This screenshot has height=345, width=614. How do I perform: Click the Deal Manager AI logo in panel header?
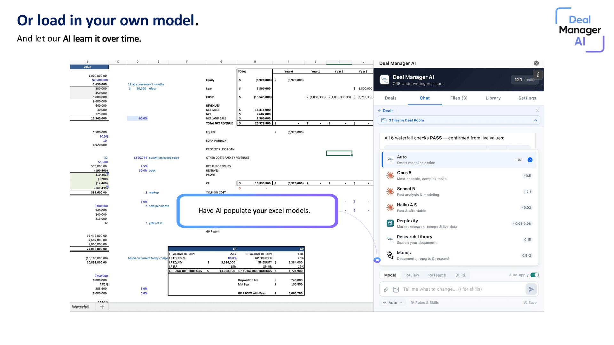[x=384, y=80]
